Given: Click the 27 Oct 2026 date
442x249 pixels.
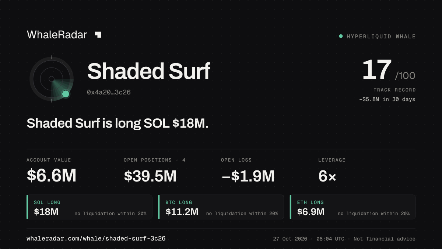Looking at the screenshot, I should point(290,239).
